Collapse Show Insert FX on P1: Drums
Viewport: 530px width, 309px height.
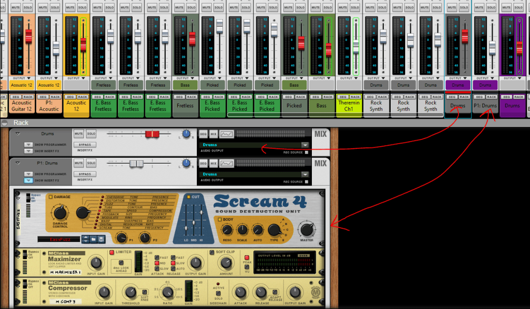(x=28, y=180)
